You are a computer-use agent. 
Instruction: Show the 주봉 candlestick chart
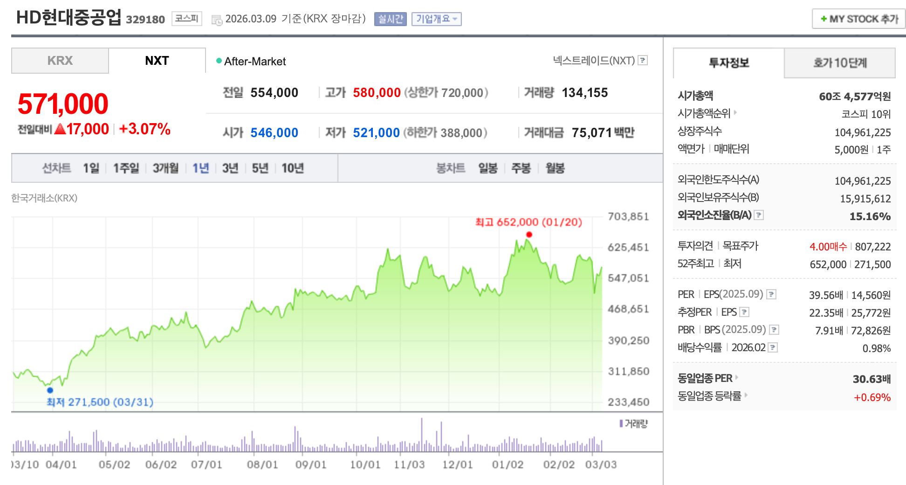point(521,168)
